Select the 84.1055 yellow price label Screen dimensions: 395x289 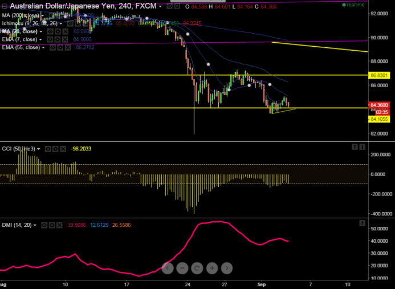click(379, 119)
